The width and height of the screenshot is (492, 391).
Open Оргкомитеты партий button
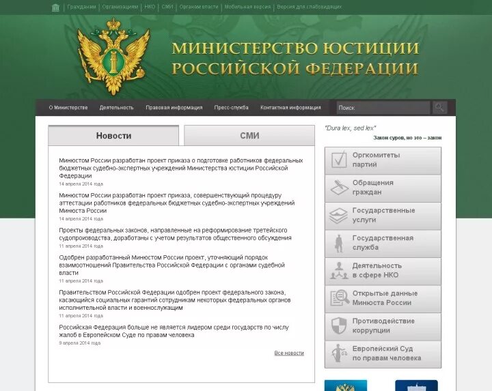[x=383, y=161]
